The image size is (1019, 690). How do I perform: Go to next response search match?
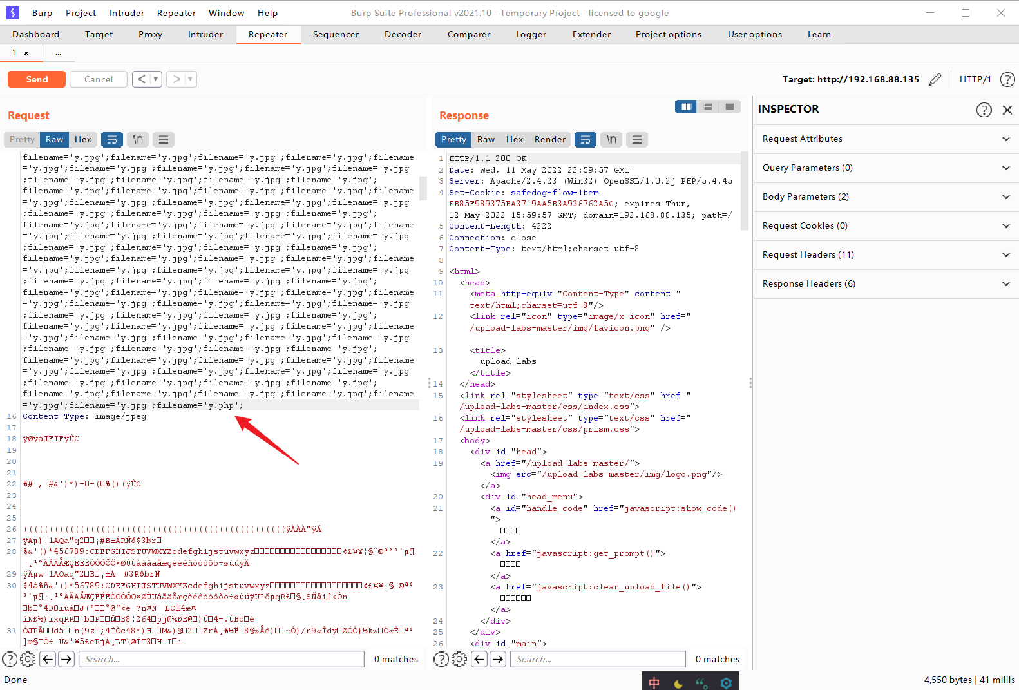point(498,658)
